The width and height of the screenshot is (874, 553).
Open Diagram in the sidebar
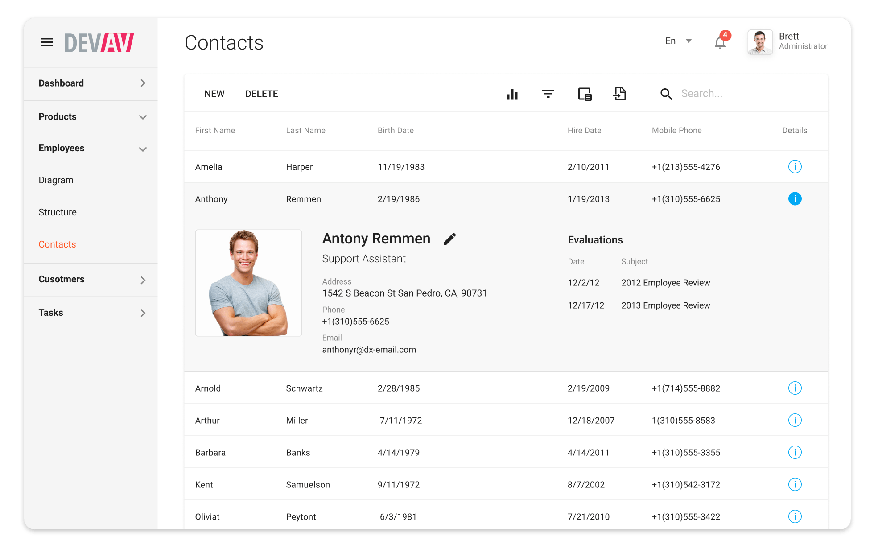(x=56, y=180)
